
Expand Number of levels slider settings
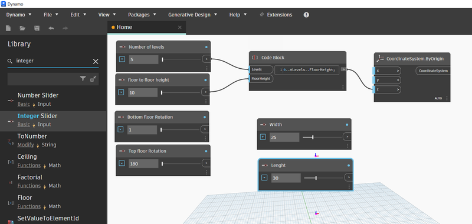[122, 59]
